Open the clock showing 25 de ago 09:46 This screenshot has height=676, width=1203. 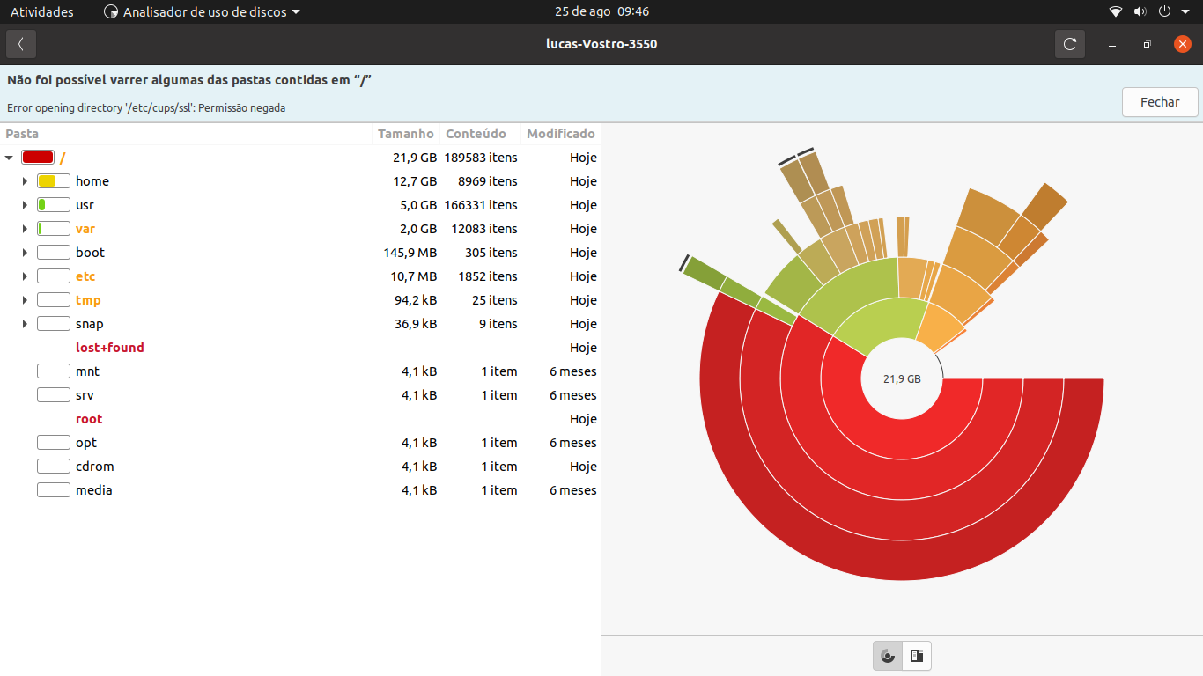[x=601, y=11]
